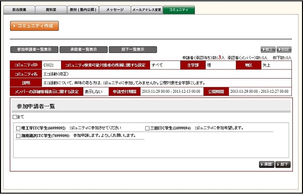This screenshot has height=194, width=303.
Task: Click the 却下数 0人 count
Action: tap(282, 57)
